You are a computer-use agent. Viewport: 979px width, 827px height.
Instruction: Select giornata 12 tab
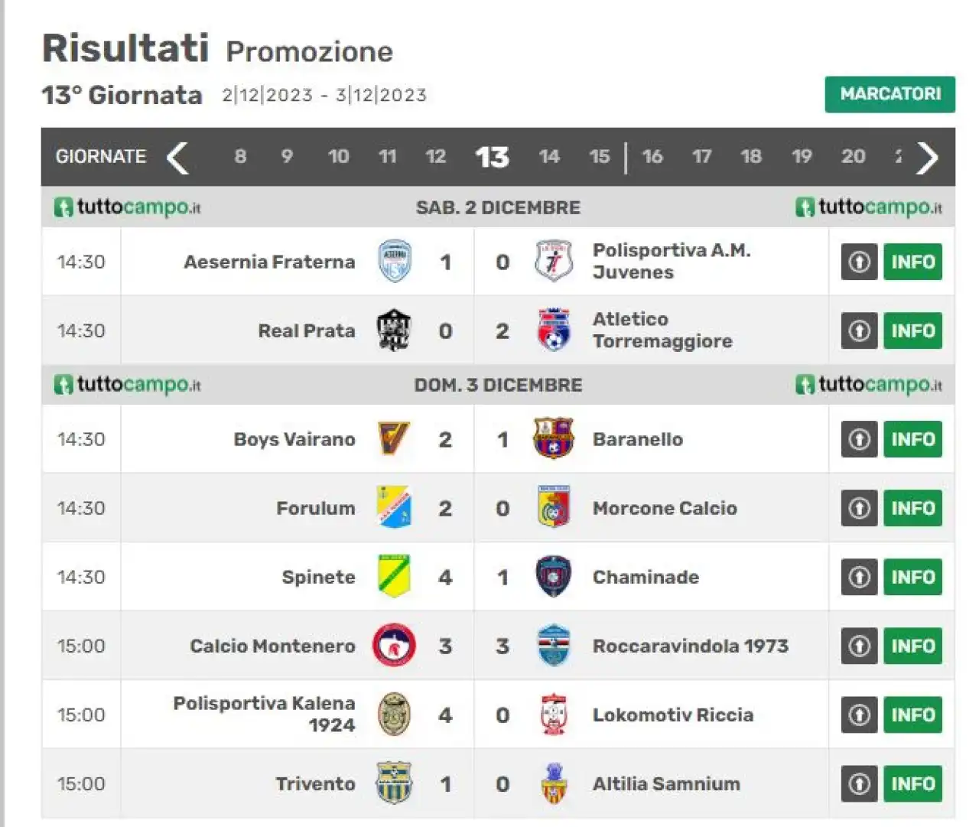tap(436, 157)
